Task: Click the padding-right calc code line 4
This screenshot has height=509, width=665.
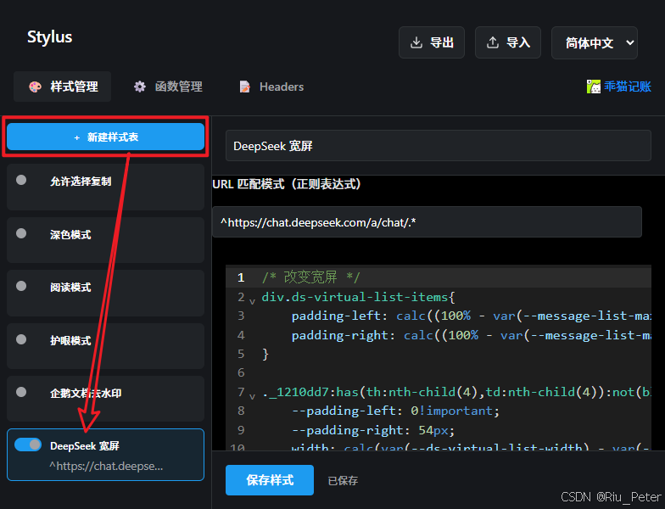Action: (471, 336)
